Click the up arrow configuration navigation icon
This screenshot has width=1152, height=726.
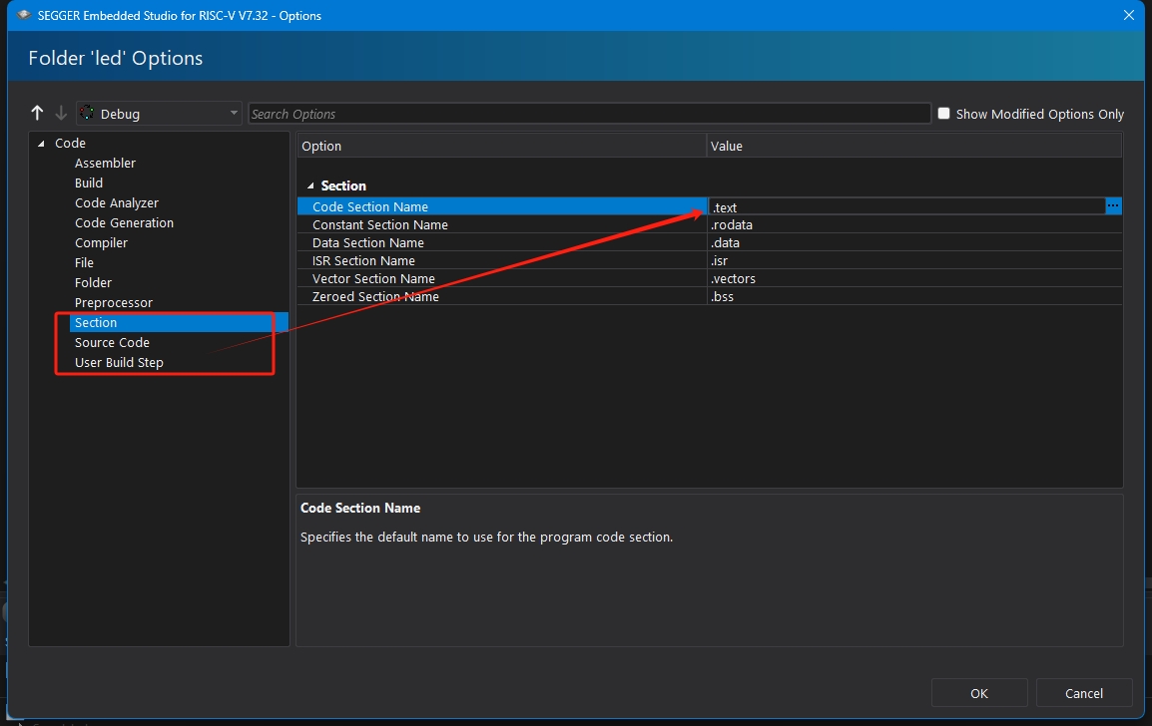click(x=38, y=113)
